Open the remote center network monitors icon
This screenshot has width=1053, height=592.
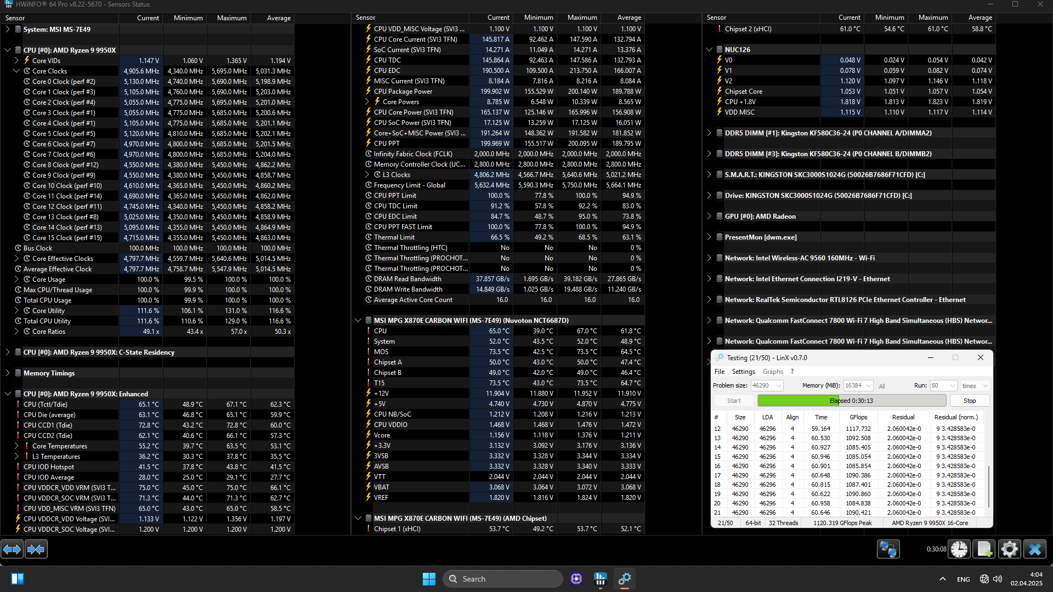888,549
